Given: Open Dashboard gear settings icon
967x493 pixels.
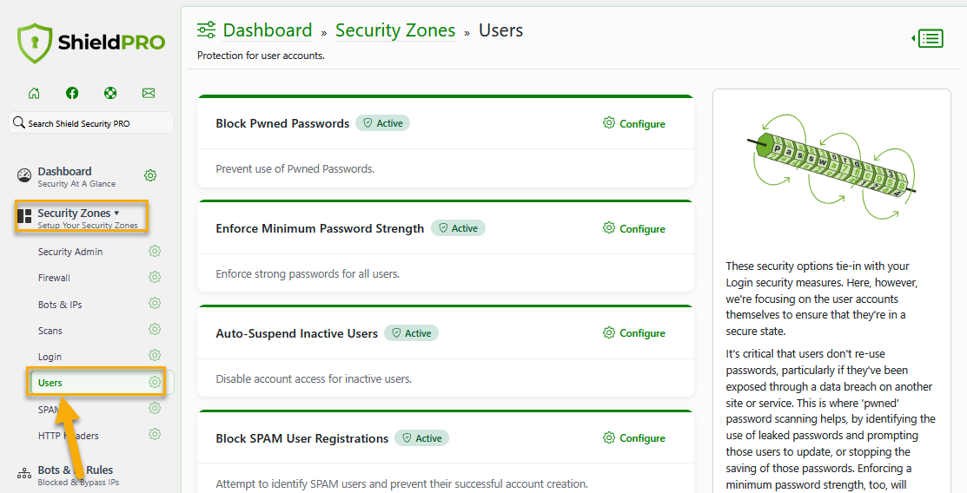Looking at the screenshot, I should (x=150, y=175).
